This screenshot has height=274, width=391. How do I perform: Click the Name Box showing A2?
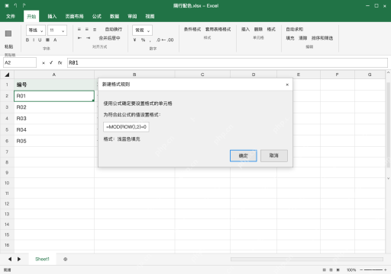[20, 62]
